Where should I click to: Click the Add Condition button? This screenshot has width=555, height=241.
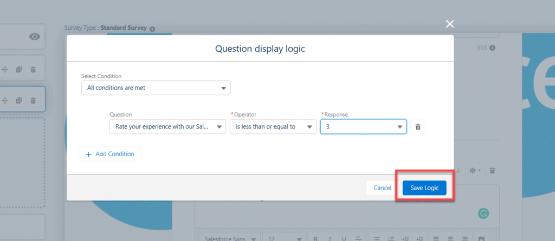109,154
